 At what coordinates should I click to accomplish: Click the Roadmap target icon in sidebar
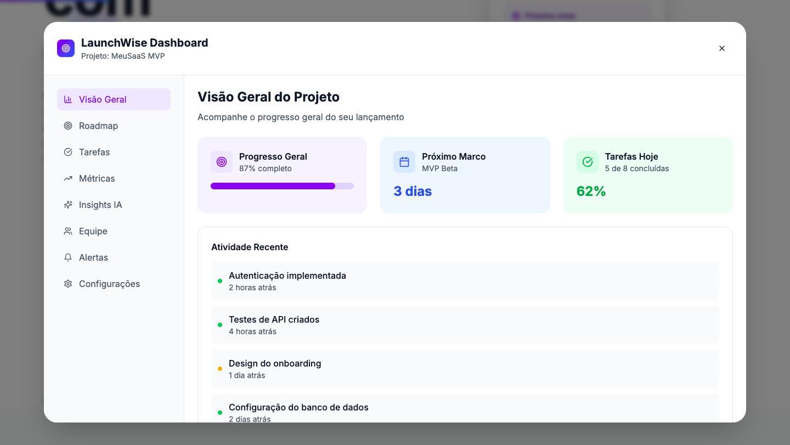68,126
